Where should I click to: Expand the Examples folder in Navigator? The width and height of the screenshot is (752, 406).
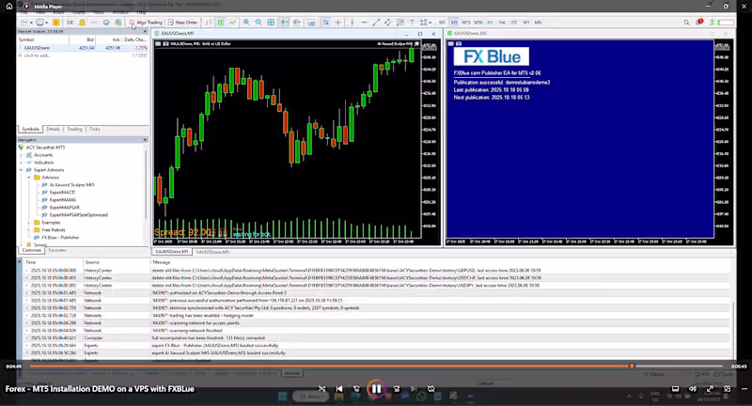[29, 223]
